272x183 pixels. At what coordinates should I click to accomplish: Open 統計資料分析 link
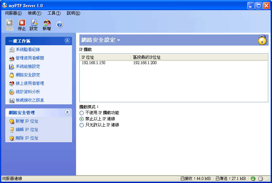pos(28,92)
